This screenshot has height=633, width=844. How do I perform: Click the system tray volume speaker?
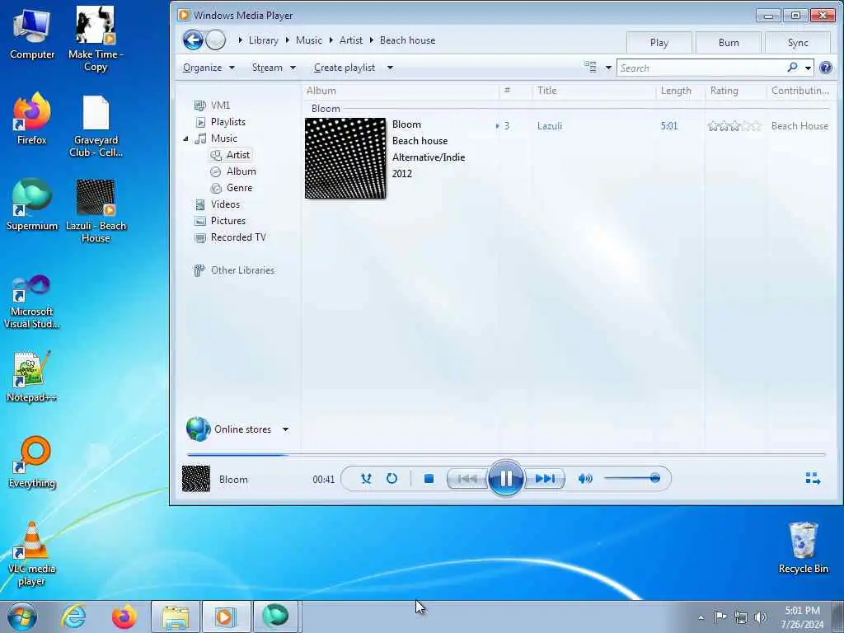(760, 617)
